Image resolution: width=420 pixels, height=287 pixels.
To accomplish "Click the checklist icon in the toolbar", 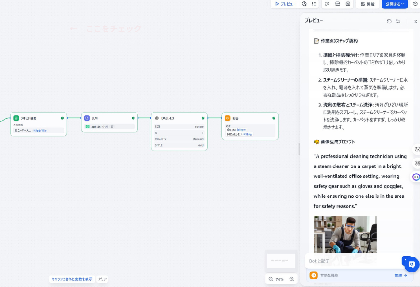I will click(313, 4).
